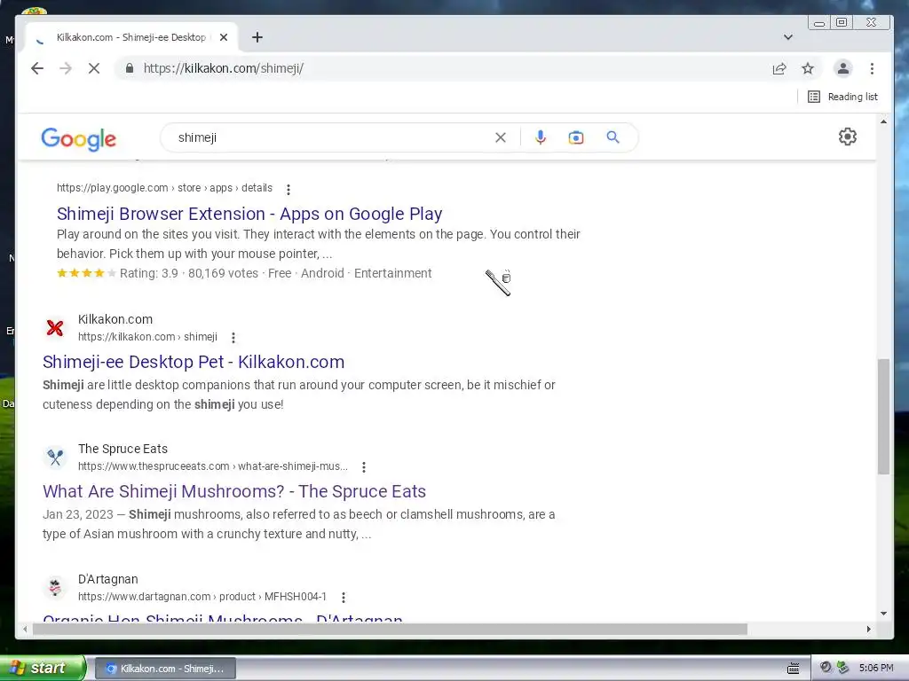The image size is (909, 681).
Task: Share this page icon
Action: [x=779, y=68]
